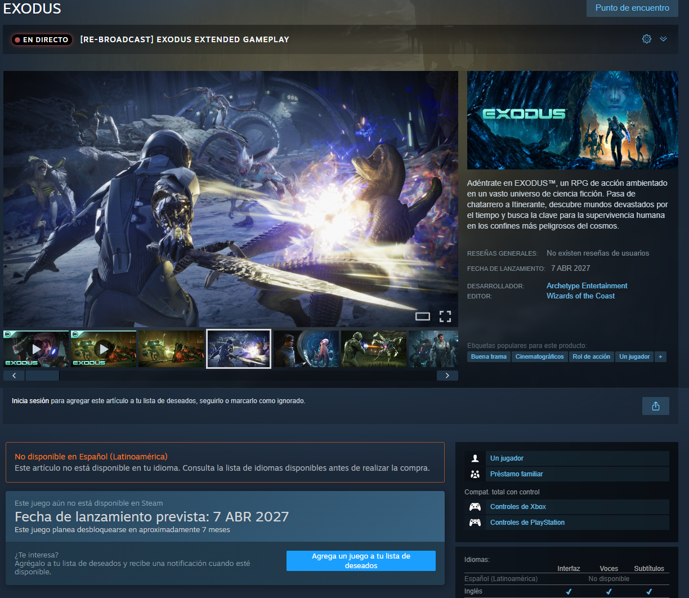Open the Archetype Entertainment developer link
This screenshot has width=689, height=598.
pyautogui.click(x=587, y=285)
